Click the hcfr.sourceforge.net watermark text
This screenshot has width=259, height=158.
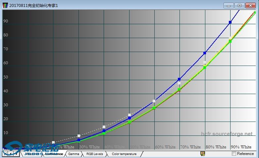click(x=227, y=134)
